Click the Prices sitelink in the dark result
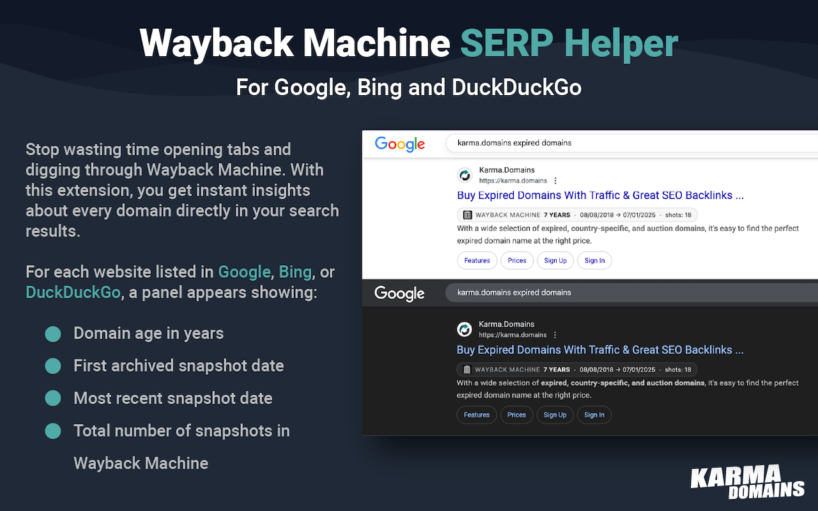Viewport: 818px width, 511px height. coord(516,415)
